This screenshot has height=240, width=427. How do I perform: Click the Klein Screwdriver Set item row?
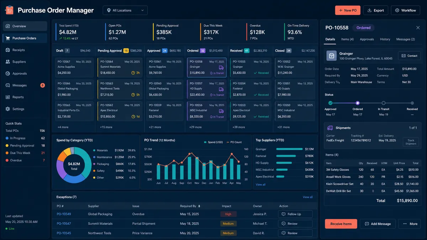pos(372,184)
